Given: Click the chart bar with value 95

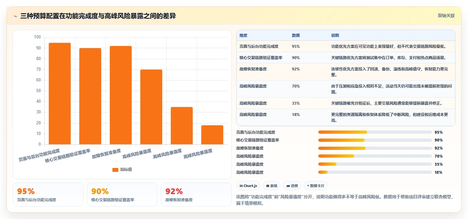Looking at the screenshot, I should tap(60, 93).
